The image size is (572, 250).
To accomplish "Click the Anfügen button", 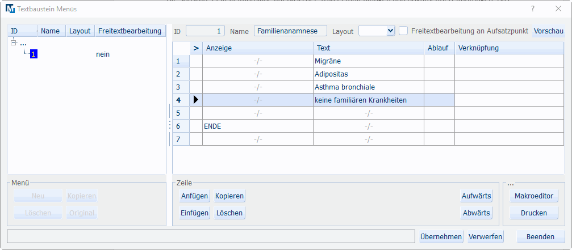I will [x=194, y=196].
